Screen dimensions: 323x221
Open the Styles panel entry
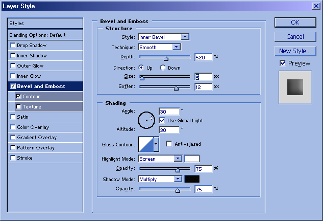click(45, 24)
